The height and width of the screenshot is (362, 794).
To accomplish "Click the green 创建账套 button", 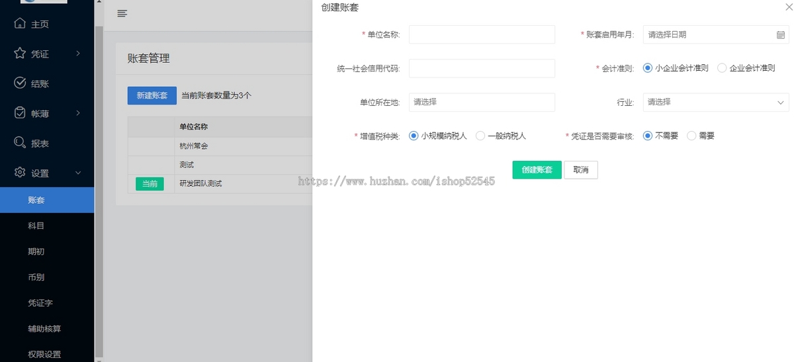I will [537, 169].
